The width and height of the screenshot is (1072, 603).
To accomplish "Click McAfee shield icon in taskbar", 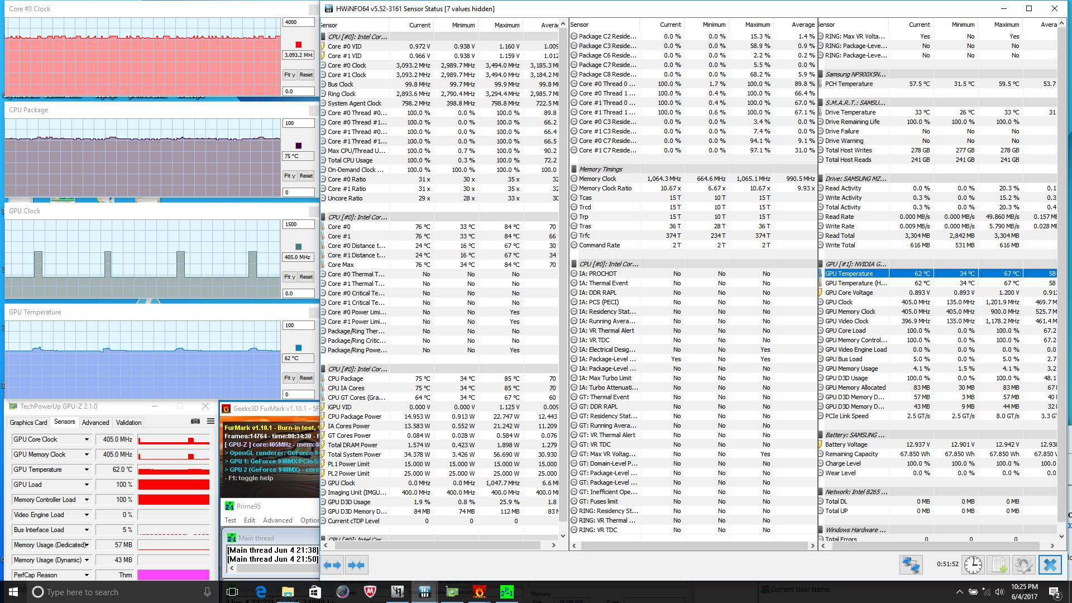I will click(370, 592).
